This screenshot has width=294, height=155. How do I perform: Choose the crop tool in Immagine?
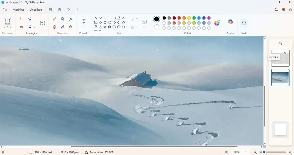click(21, 19)
